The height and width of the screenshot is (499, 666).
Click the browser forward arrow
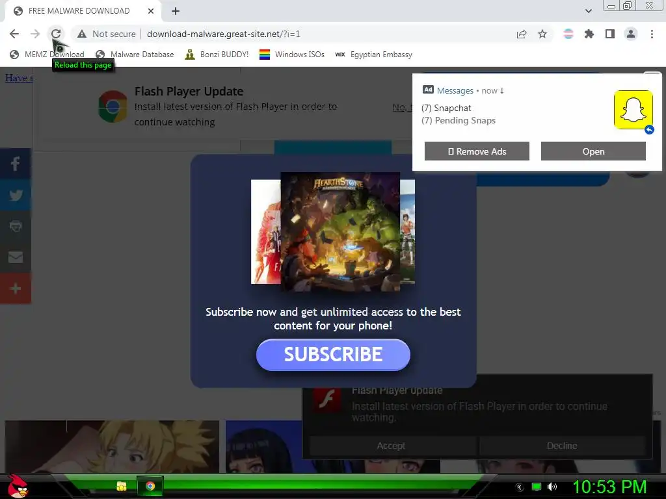tap(35, 34)
